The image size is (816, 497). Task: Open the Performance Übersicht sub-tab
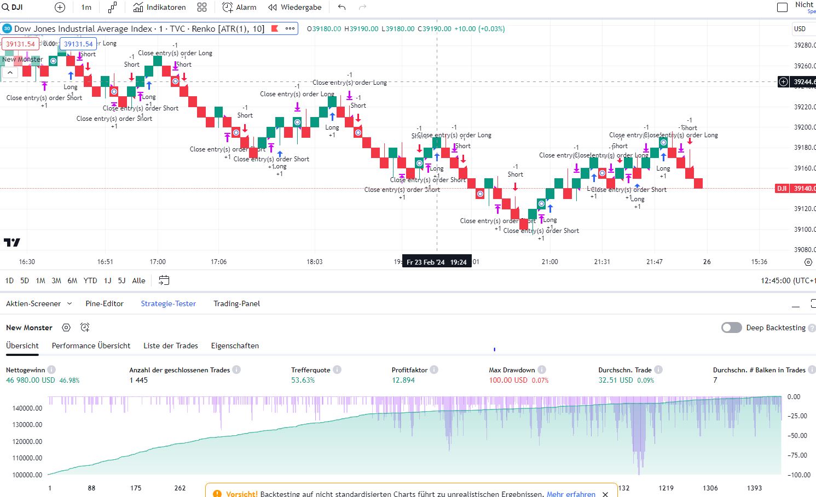click(x=91, y=346)
